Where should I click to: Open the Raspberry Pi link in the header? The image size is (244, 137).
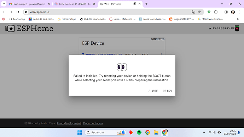[224, 29]
